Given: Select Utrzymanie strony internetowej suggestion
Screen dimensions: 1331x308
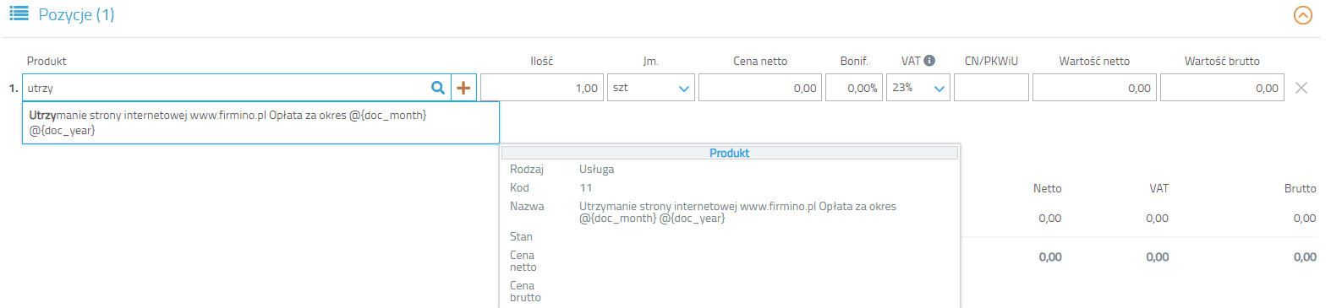Looking at the screenshot, I should (x=260, y=122).
